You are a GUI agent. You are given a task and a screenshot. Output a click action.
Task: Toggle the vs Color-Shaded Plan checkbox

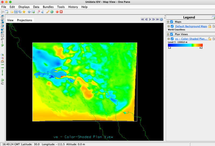pos(172,39)
